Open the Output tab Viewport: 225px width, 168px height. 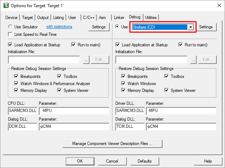[43, 18]
